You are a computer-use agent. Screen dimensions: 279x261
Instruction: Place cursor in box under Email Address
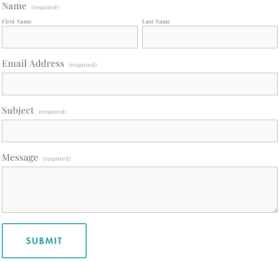(x=139, y=84)
